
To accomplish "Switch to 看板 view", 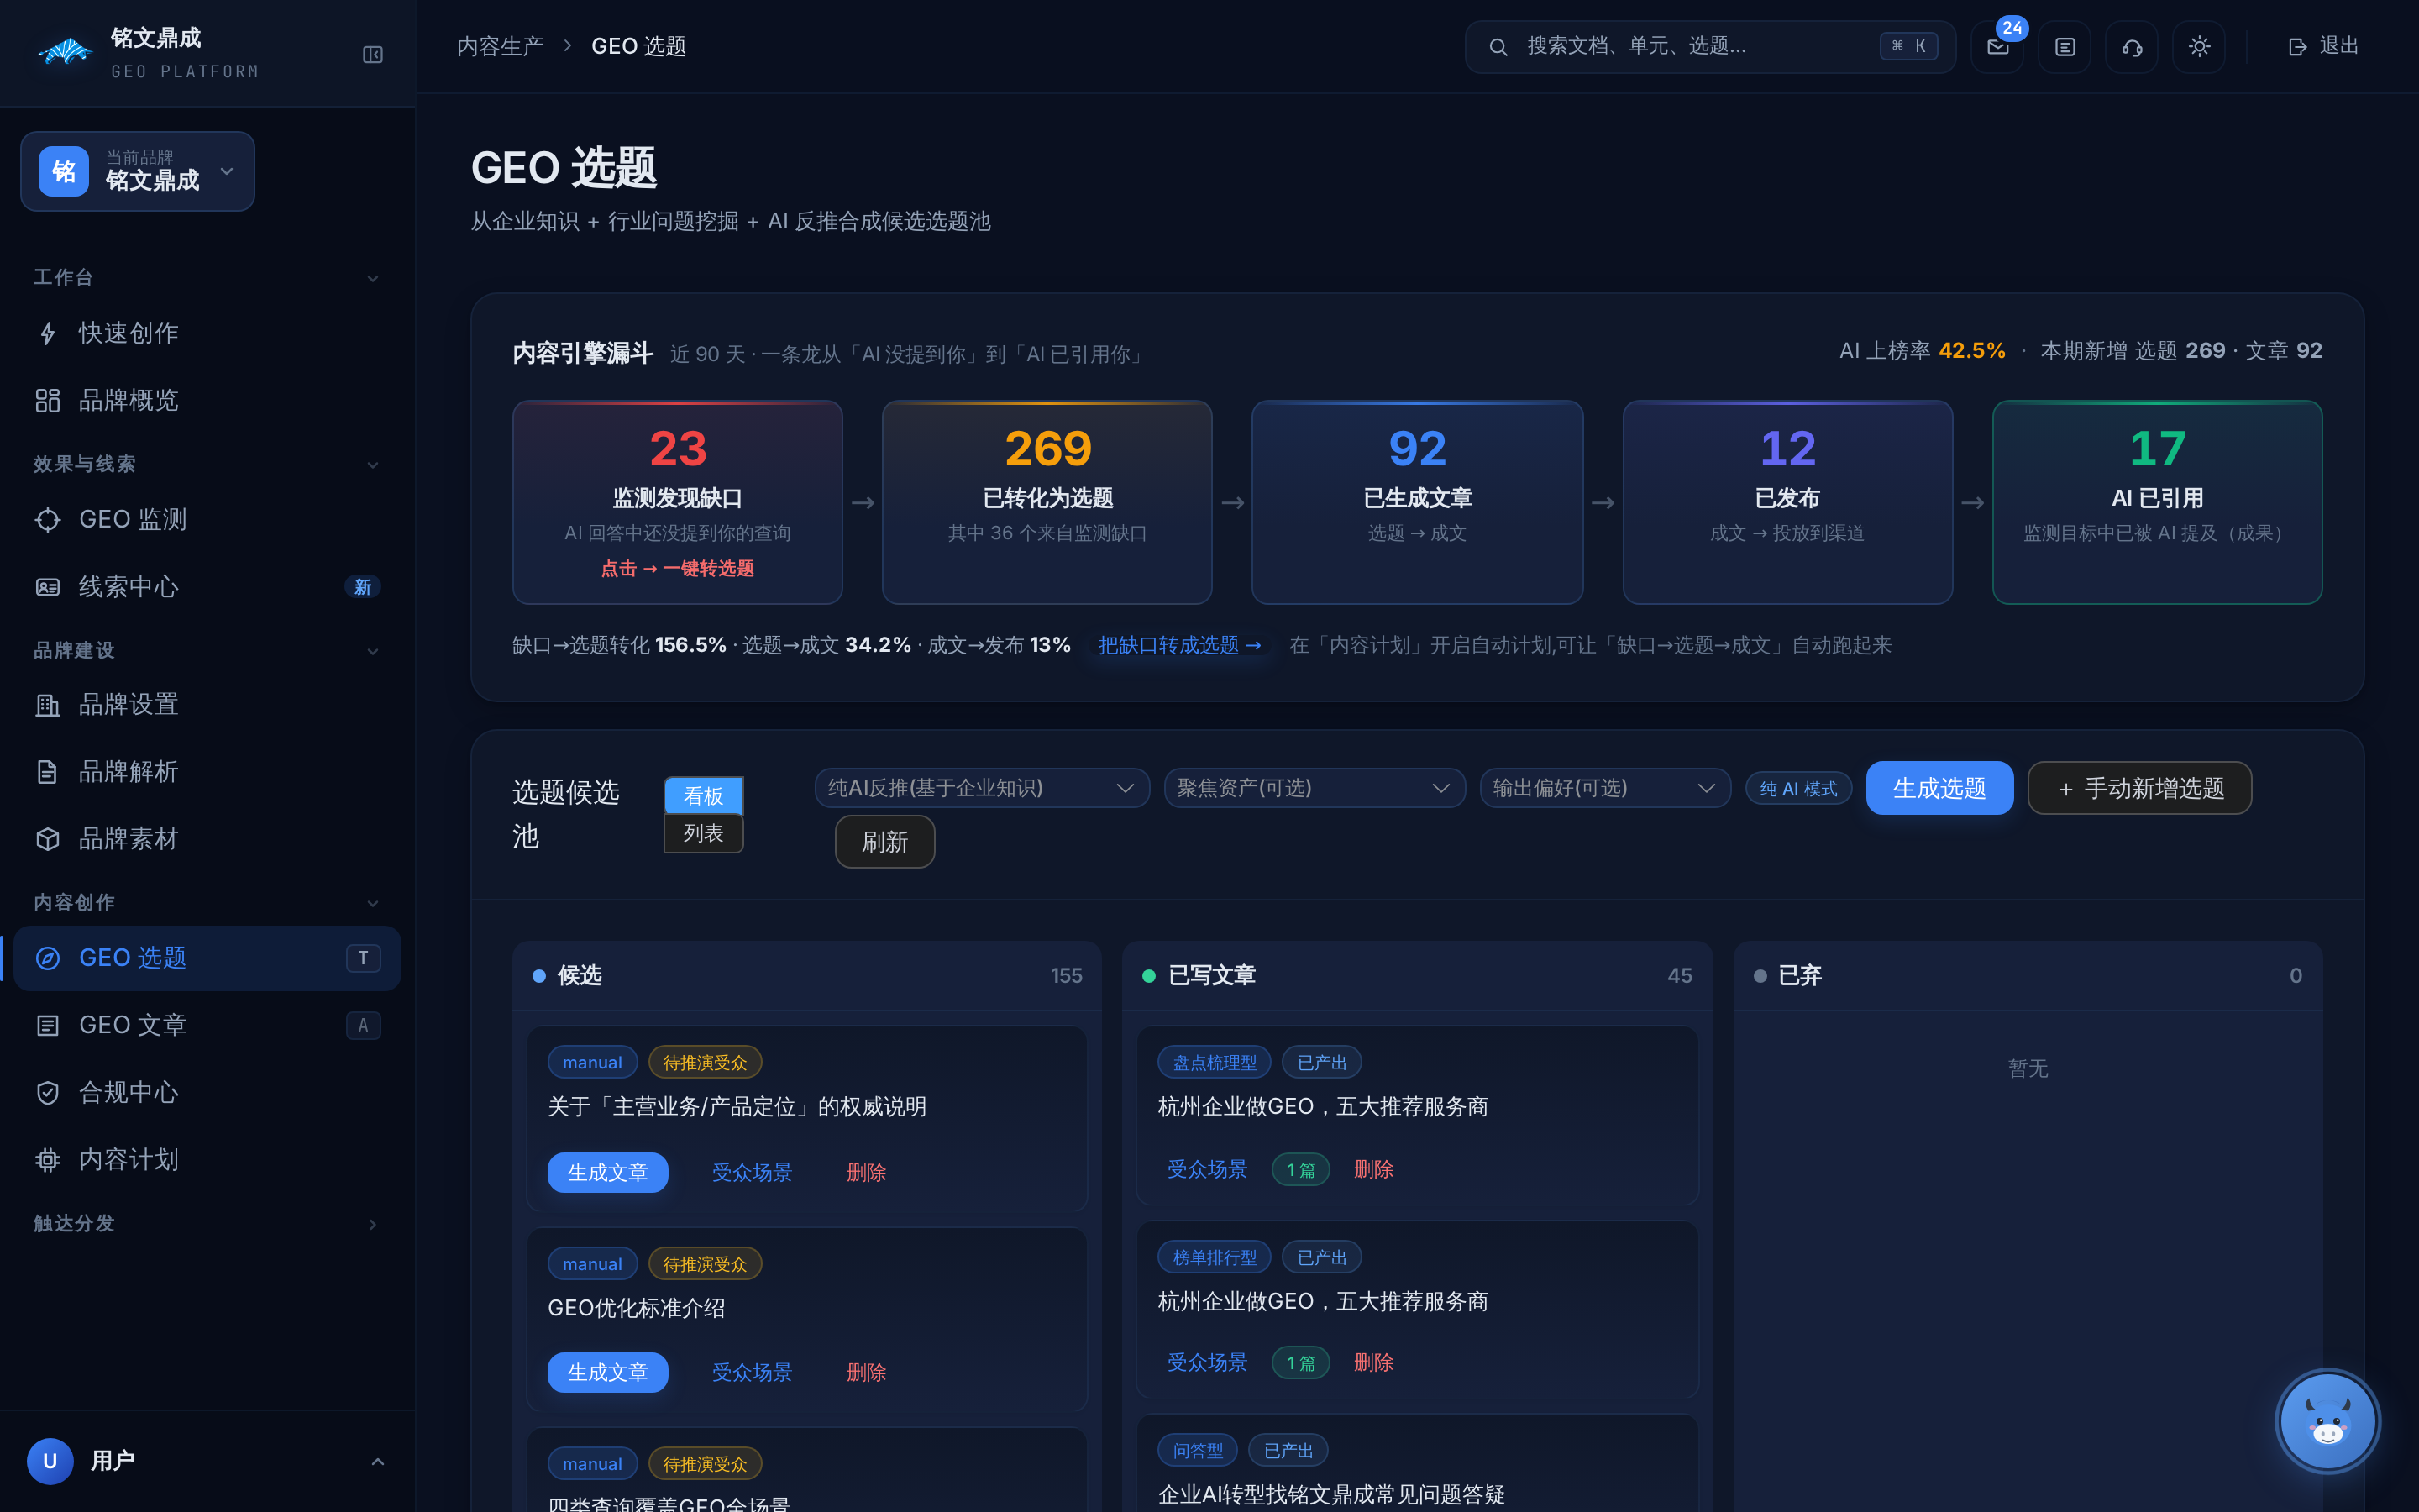I will pyautogui.click(x=703, y=796).
